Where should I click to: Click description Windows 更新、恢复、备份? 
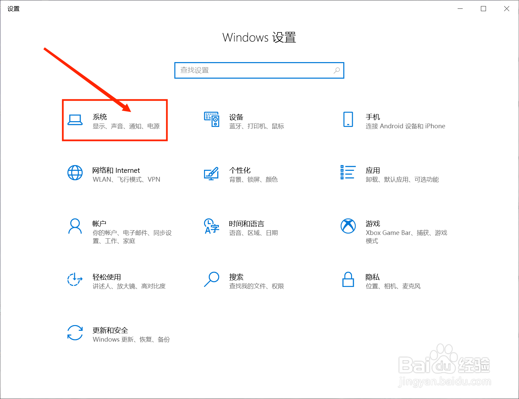click(x=131, y=339)
